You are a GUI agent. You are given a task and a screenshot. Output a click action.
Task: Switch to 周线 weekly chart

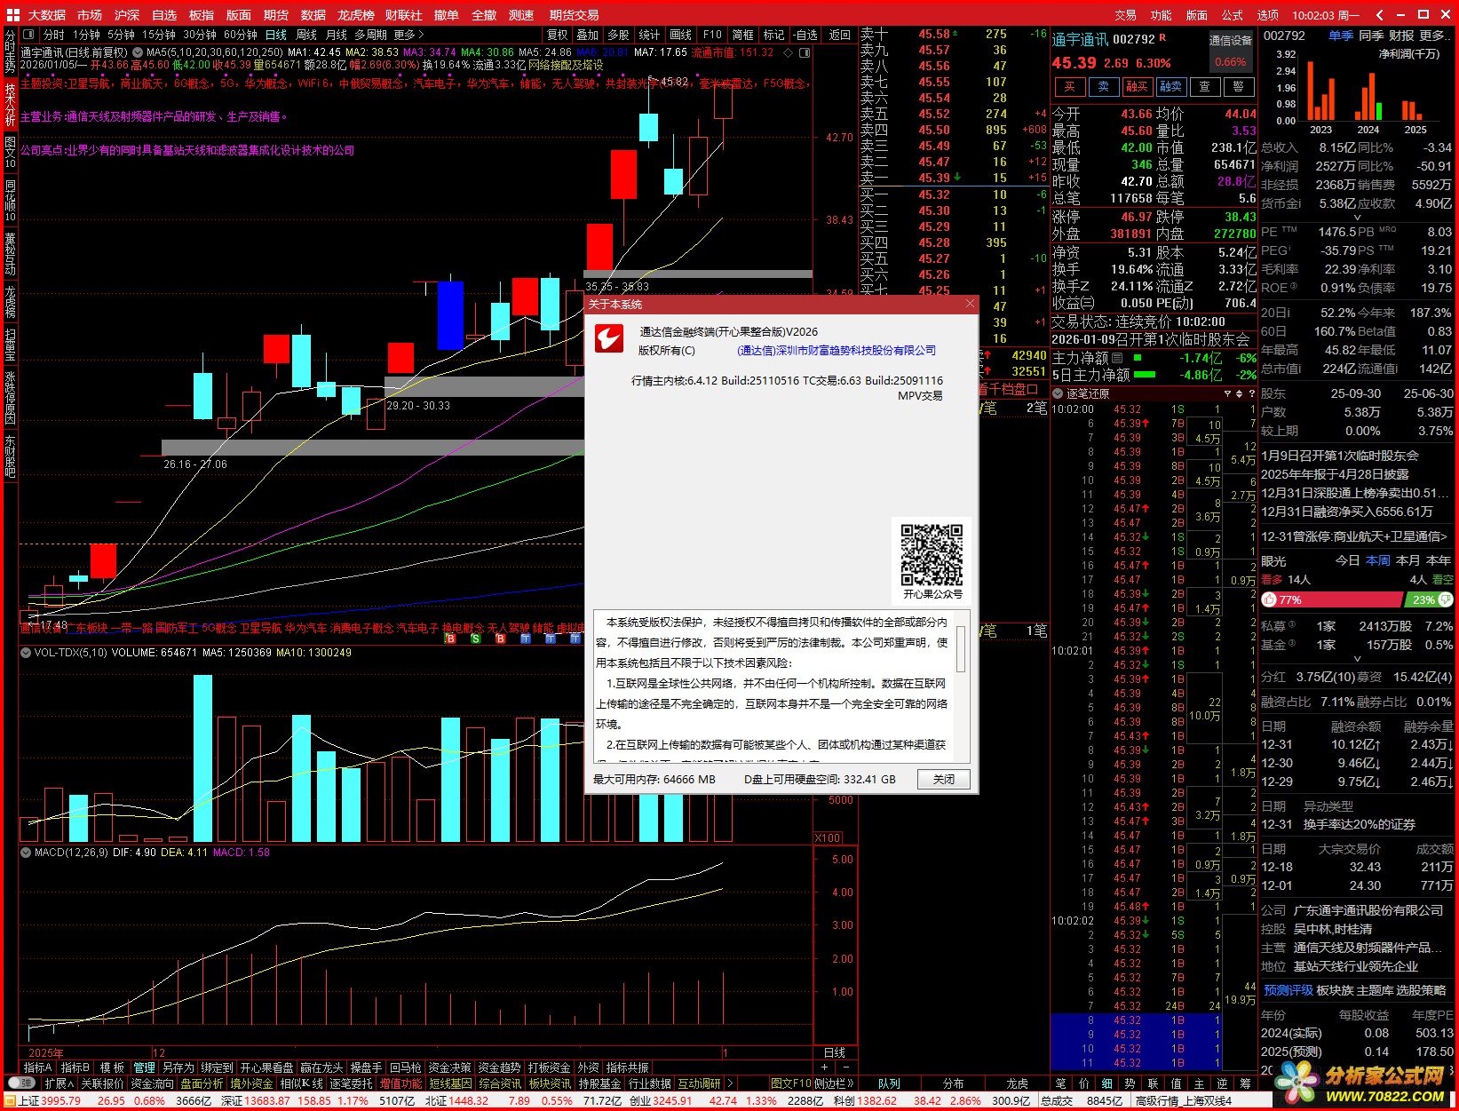point(306,35)
